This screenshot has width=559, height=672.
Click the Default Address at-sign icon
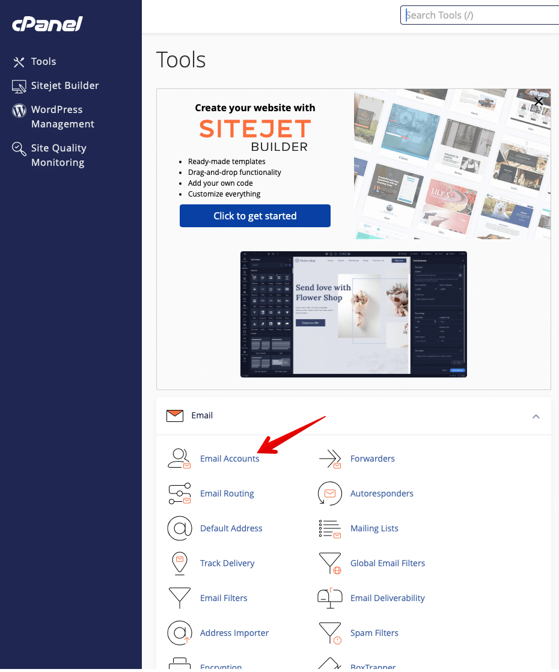coord(179,528)
